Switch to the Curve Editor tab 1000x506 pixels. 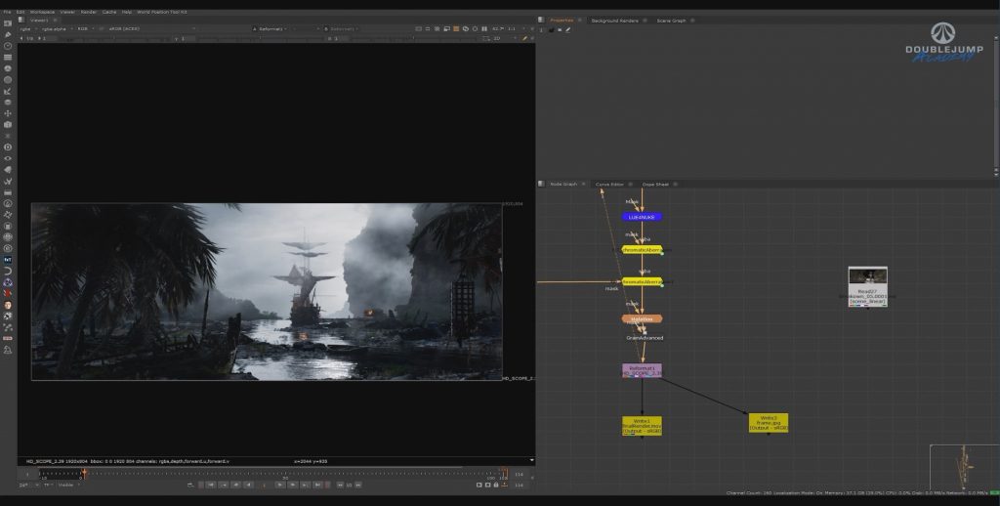click(x=609, y=184)
